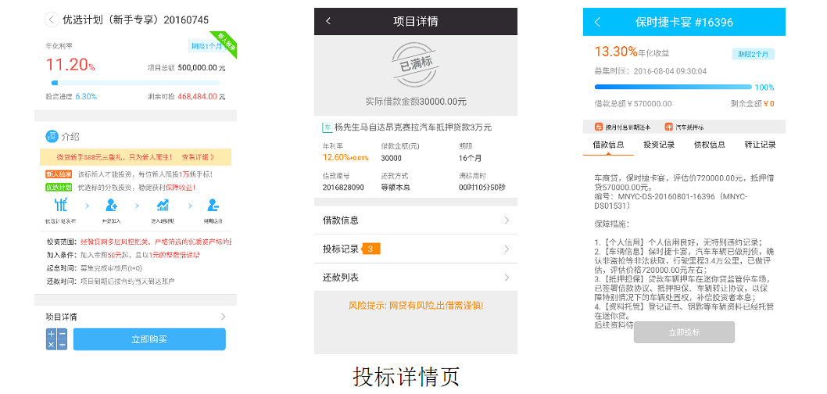
Task: Switch to the 转让记录 tab
Action: 760,145
